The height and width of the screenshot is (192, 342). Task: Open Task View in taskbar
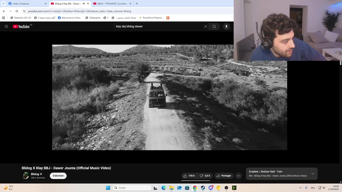[x=156, y=188]
